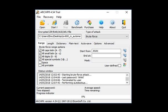
Task: Click the encrypted file path field
Action: [60, 36]
